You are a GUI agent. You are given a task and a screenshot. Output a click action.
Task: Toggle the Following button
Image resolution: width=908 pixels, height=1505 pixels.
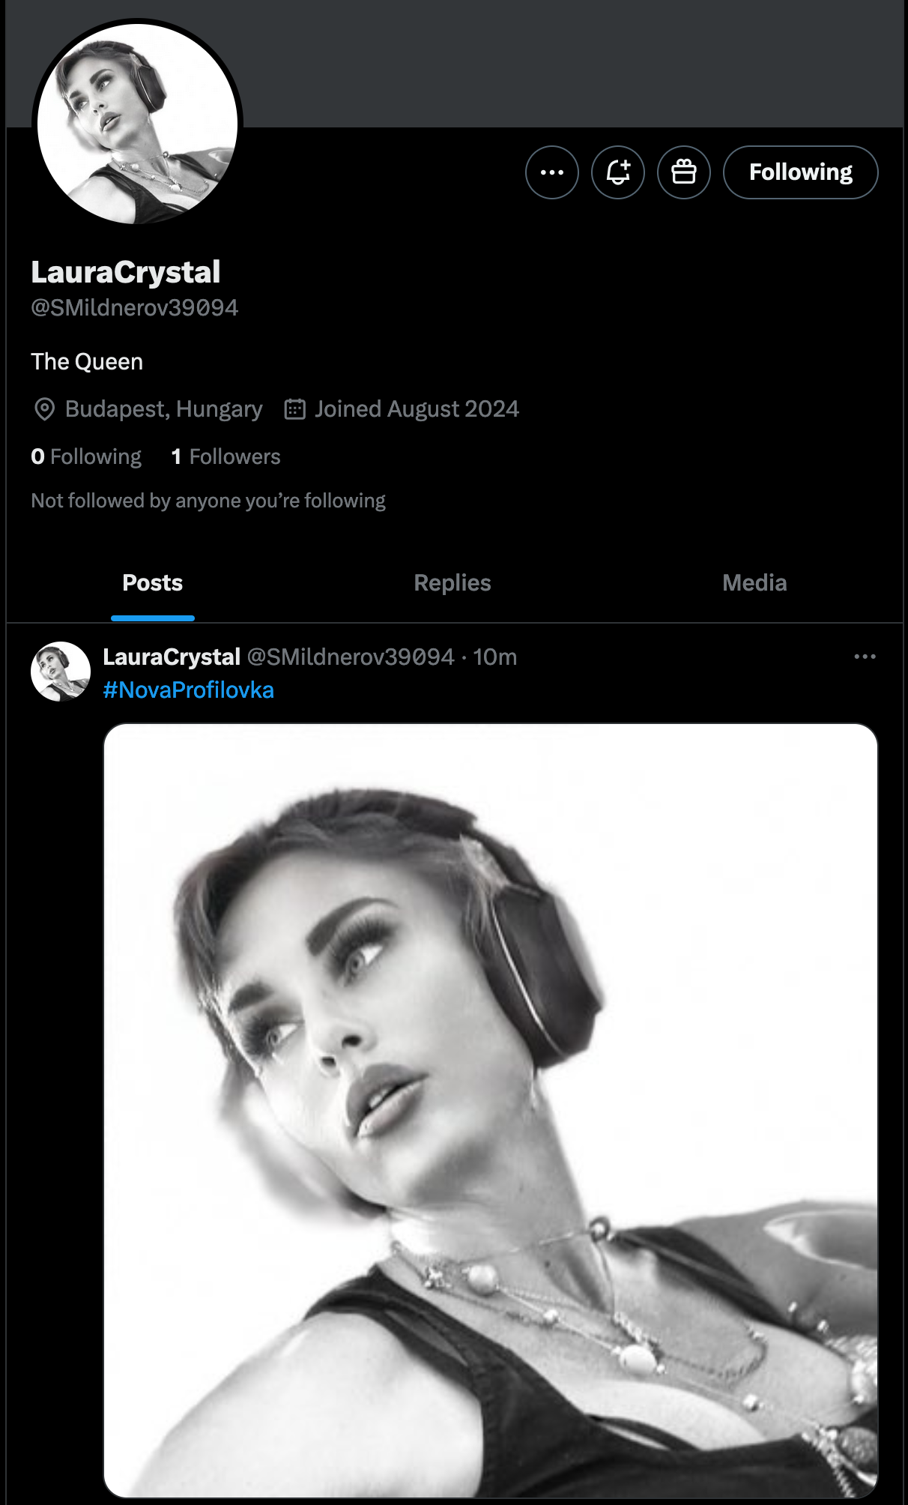pyautogui.click(x=800, y=172)
